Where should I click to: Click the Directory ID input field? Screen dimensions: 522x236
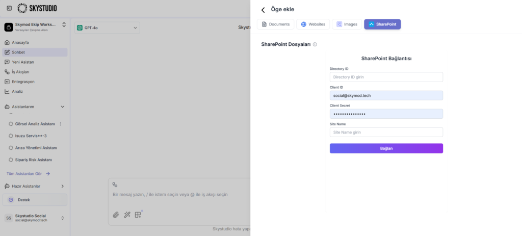386,77
